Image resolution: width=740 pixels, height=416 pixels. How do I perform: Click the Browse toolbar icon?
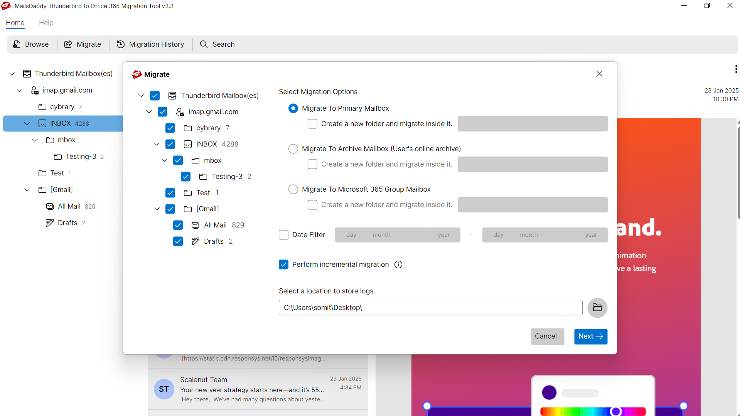(x=17, y=44)
